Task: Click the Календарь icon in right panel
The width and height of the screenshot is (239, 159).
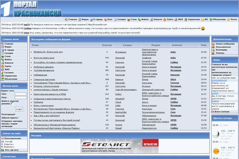Action: (x=213, y=50)
